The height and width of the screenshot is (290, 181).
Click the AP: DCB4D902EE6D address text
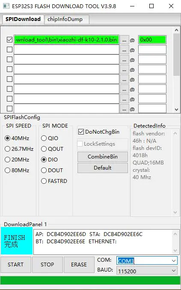(x=61, y=234)
